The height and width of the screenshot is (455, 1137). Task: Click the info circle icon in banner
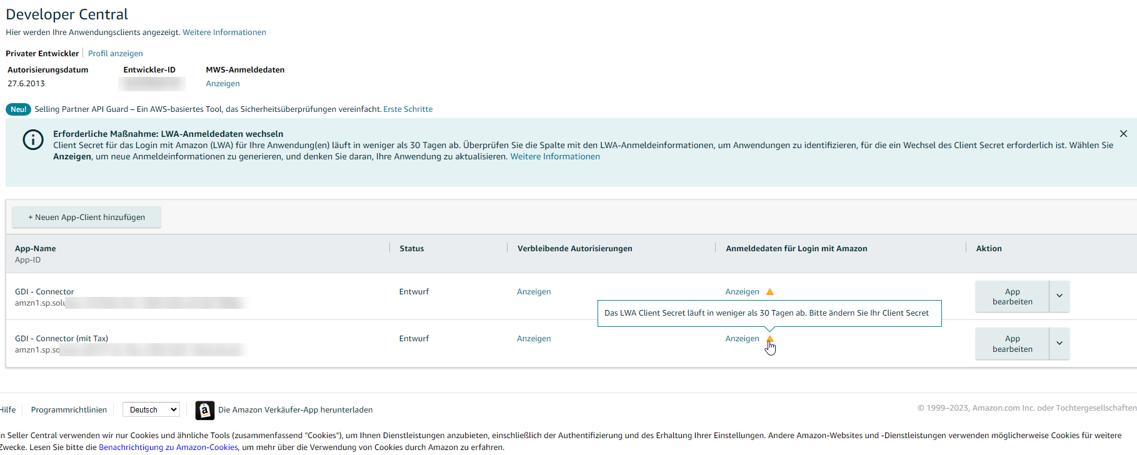(x=33, y=140)
